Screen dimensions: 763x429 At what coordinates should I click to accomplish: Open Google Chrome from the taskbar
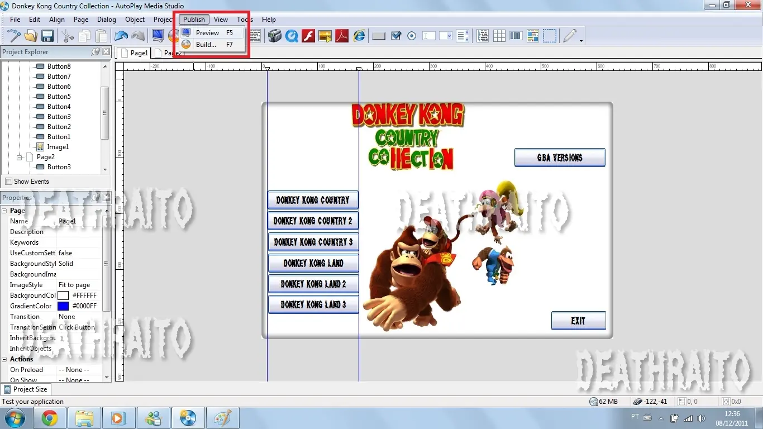(50, 418)
